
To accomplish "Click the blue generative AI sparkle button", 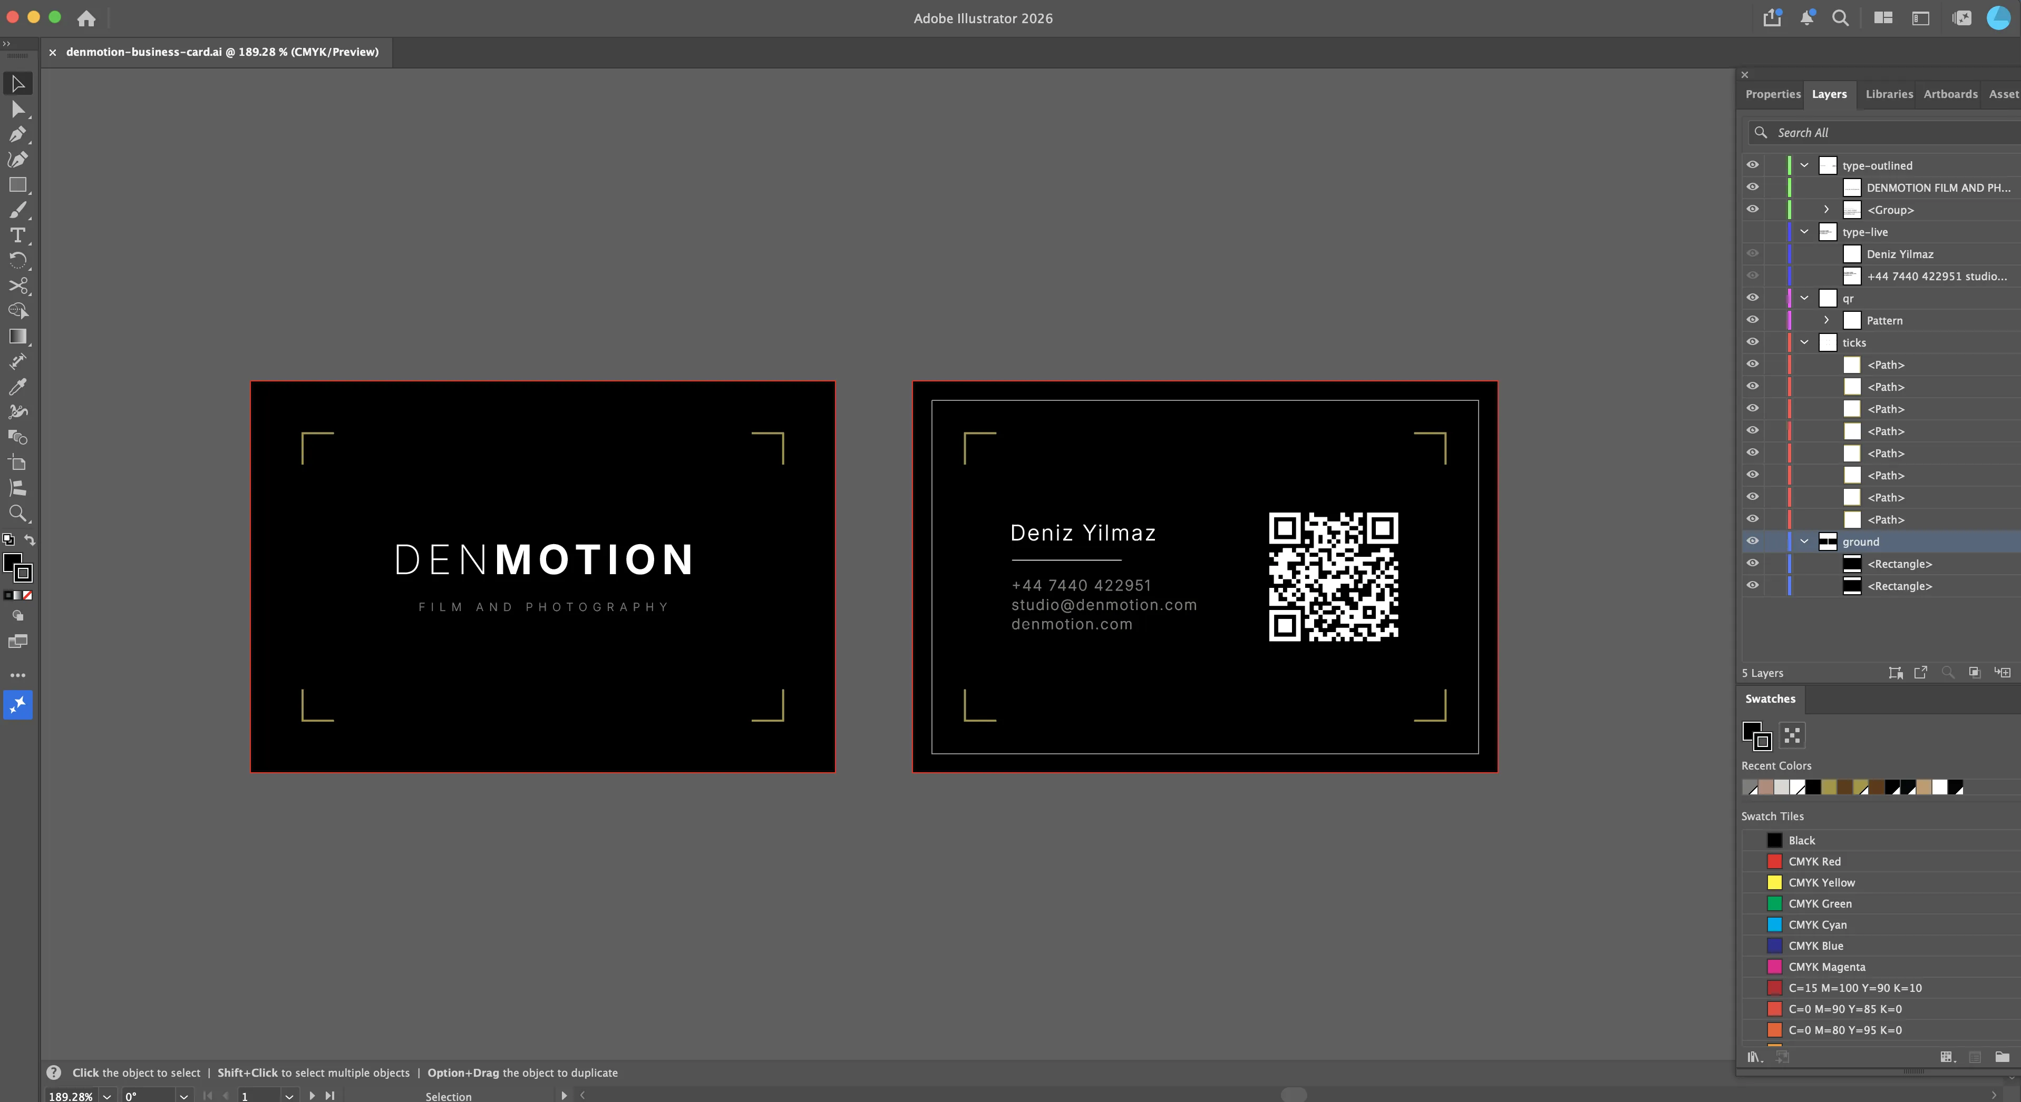I will (x=17, y=705).
